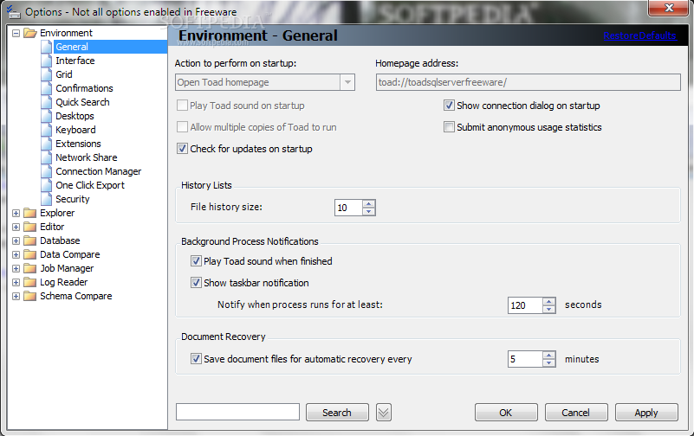Click the Database folder icon
Screen dimensions: 694x436
click(29, 240)
